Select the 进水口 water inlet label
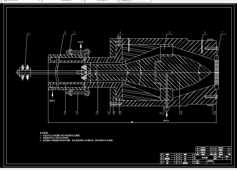 click(x=52, y=101)
